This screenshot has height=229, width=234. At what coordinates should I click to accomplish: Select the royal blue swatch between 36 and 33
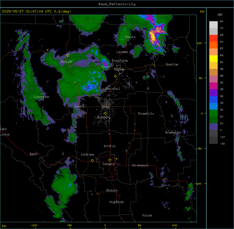point(213,99)
